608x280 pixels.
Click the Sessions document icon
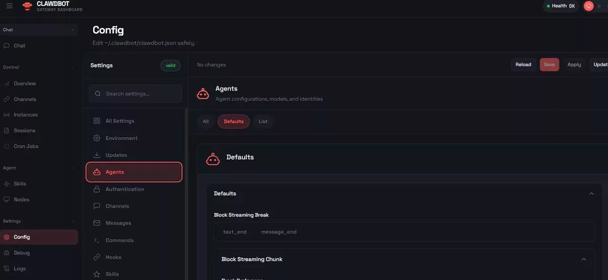point(7,130)
